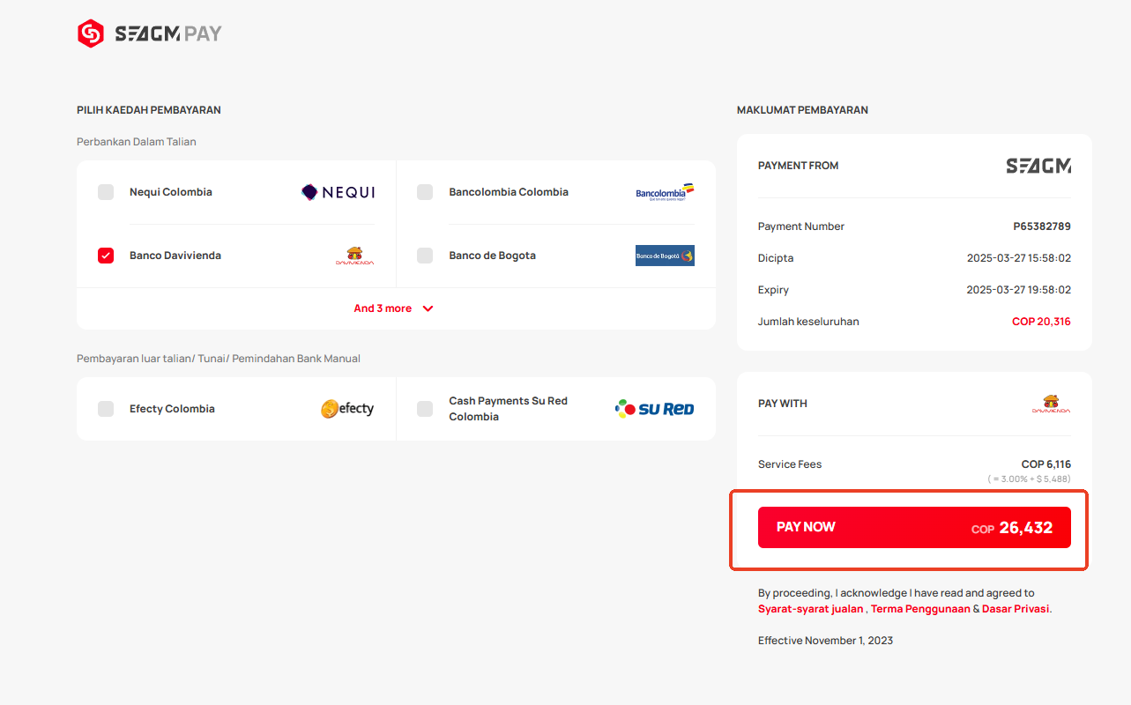Click the Davivienda logo in bank list
This screenshot has width=1131, height=705.
pos(354,256)
